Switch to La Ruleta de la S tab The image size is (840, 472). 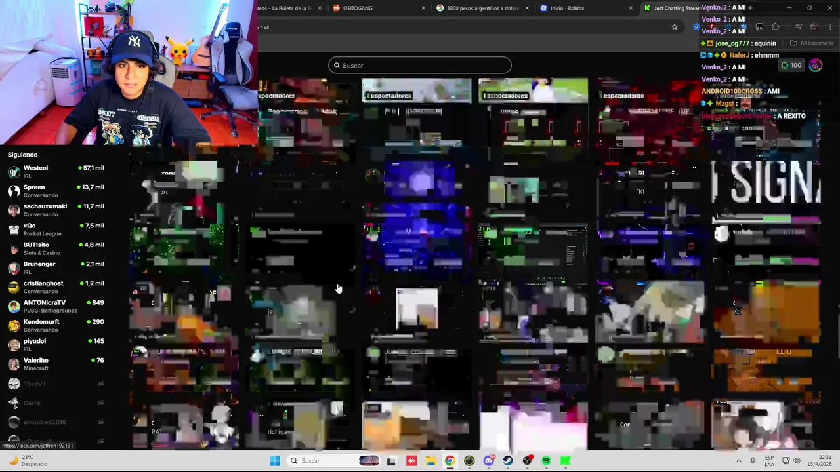(x=289, y=8)
